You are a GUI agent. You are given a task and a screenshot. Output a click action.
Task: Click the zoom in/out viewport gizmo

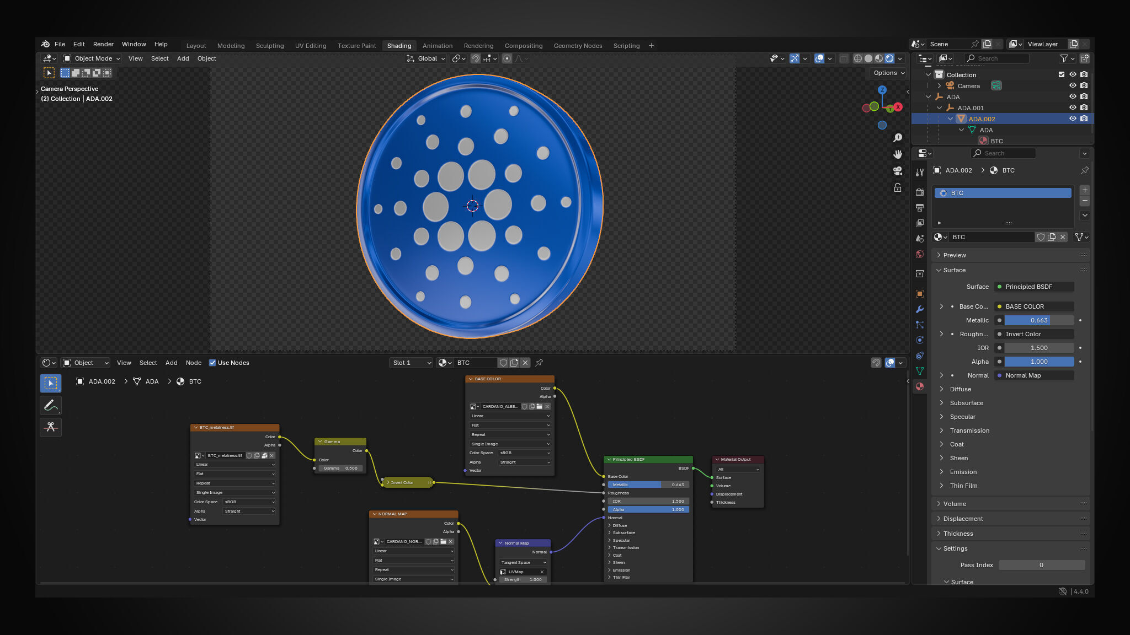pyautogui.click(x=898, y=137)
